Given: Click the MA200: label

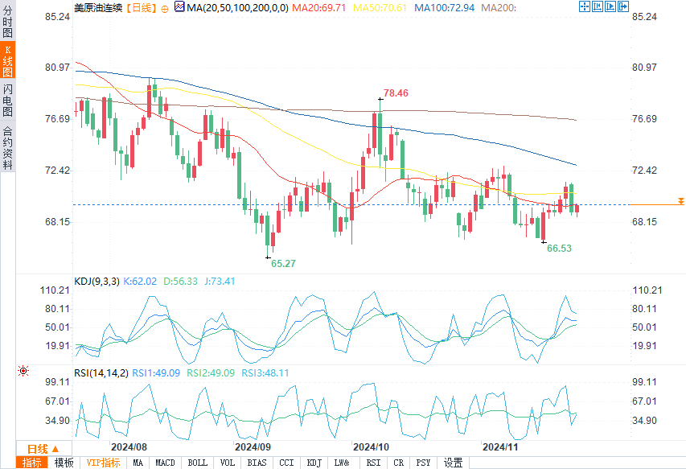Looking at the screenshot, I should pyautogui.click(x=499, y=7).
